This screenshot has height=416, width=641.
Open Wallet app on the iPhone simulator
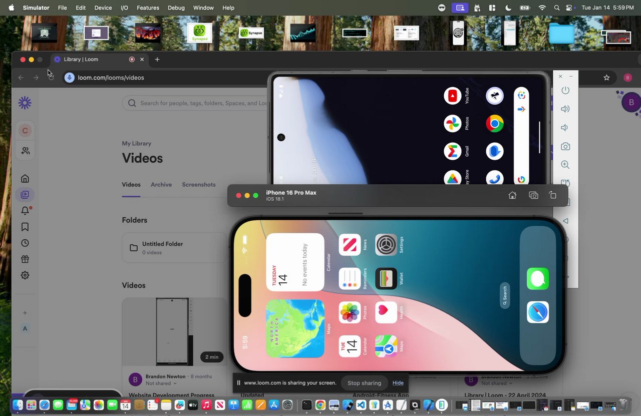386,279
